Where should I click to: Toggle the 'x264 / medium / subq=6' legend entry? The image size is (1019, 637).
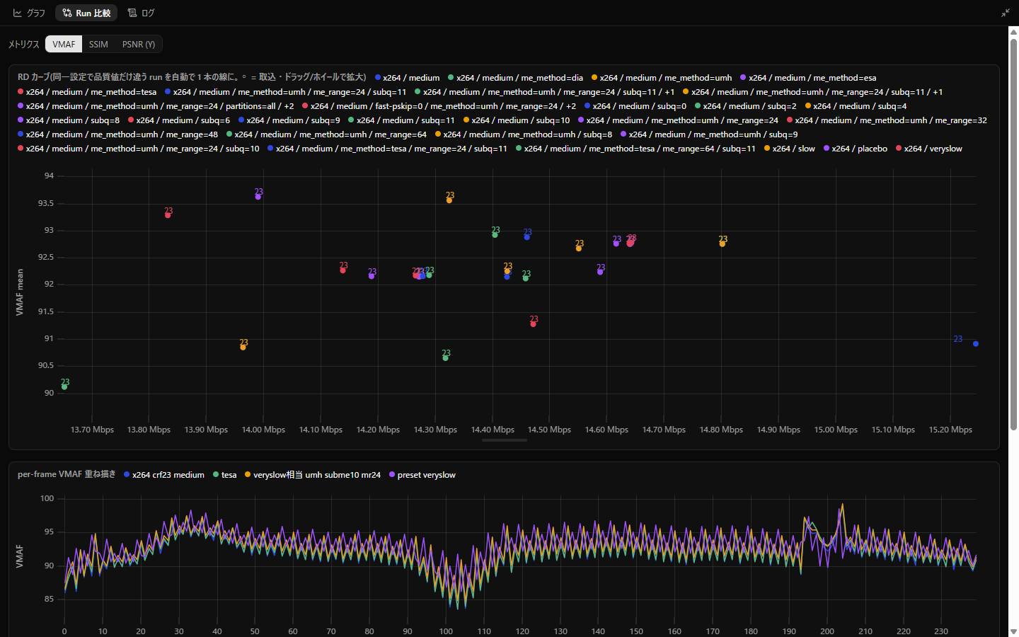pyautogui.click(x=178, y=120)
